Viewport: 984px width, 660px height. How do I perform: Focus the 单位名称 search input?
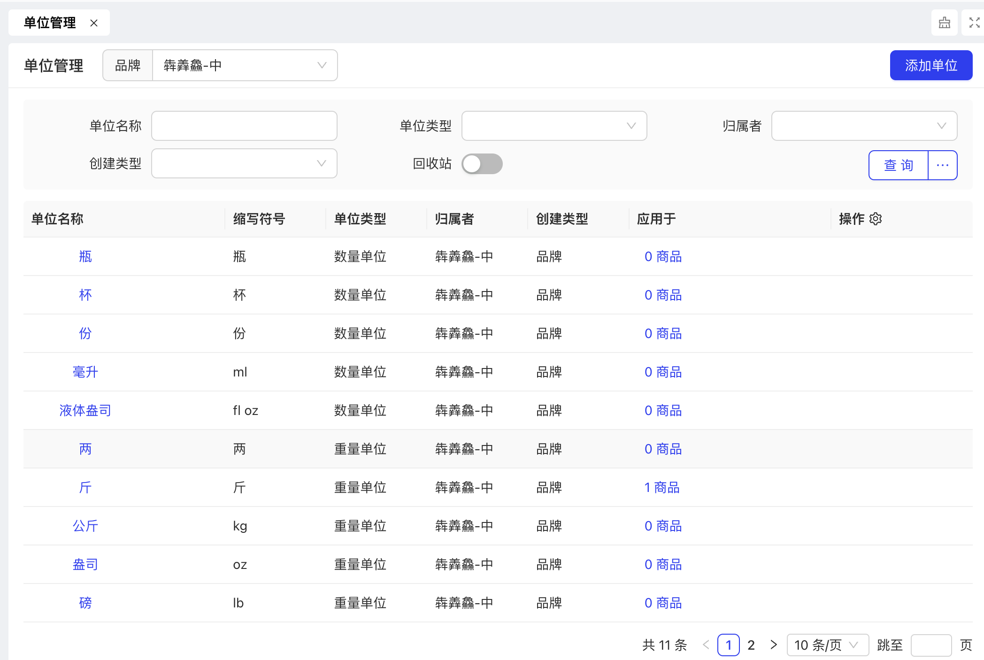tap(244, 126)
